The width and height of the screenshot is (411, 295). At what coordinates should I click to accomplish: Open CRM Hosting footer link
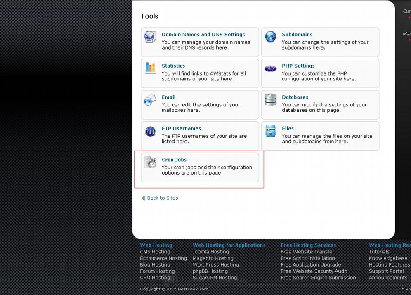155,278
